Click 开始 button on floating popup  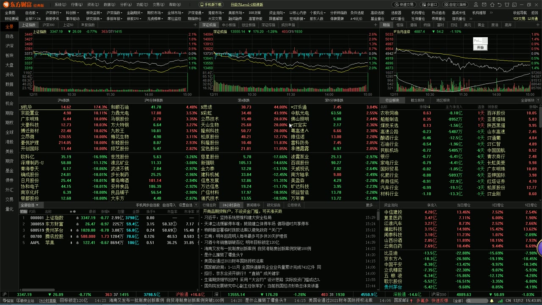point(480,47)
